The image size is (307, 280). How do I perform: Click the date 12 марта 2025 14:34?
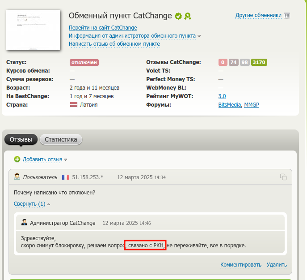coord(141,177)
